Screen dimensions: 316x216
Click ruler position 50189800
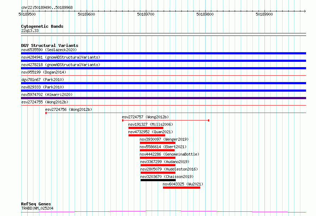click(x=205, y=14)
